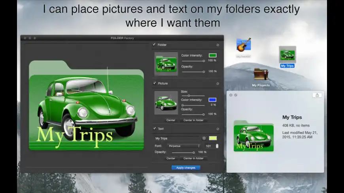This screenshot has height=193, width=344.
Task: Open the yellow-green text color swatch
Action: tap(213, 138)
